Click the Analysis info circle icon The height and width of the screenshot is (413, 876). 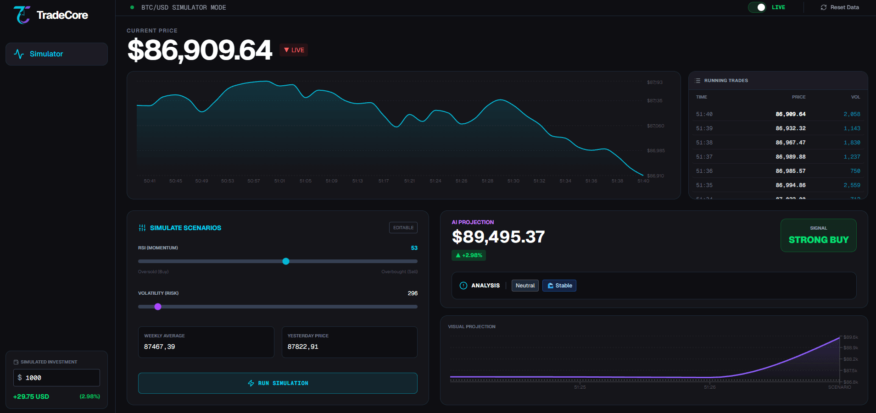[x=463, y=286]
